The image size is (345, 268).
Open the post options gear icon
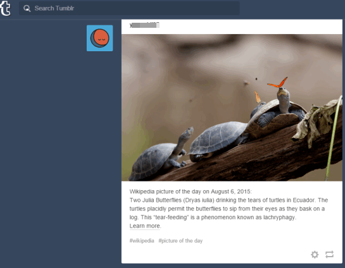pos(315,254)
